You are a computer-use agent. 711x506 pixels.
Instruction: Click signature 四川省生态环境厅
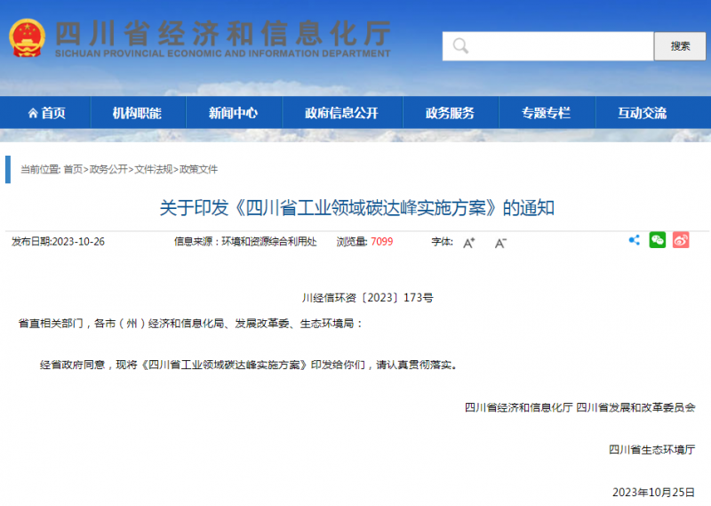click(x=651, y=450)
